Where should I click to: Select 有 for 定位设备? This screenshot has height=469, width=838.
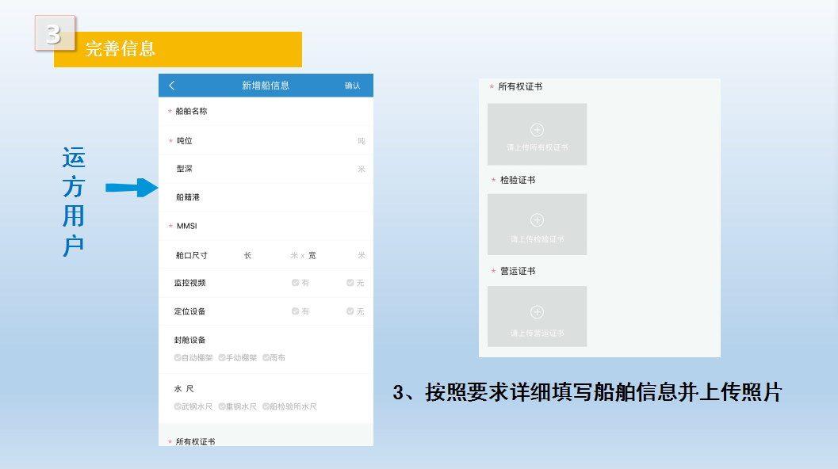tap(296, 311)
